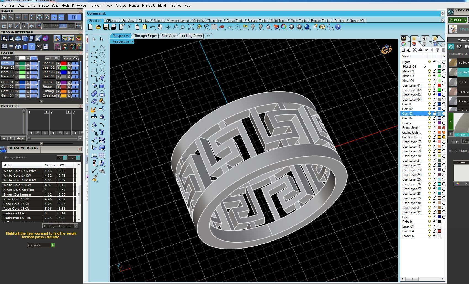The image size is (469, 284).
Task: Click the RG tab icon in right panel
Action: [404, 38]
